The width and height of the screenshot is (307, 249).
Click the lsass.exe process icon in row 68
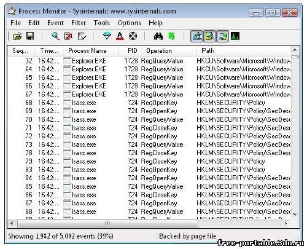click(67, 103)
